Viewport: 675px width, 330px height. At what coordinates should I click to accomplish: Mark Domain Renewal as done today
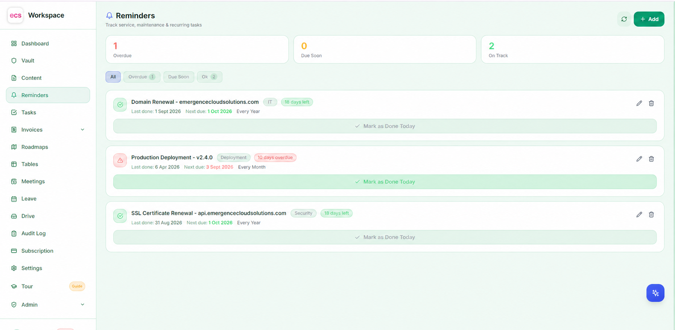click(x=385, y=126)
